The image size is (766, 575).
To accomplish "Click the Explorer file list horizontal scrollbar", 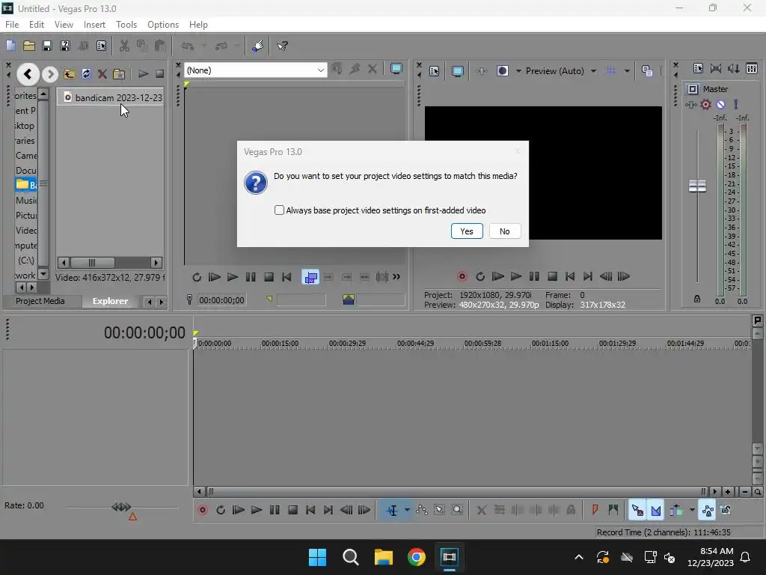I will tap(110, 263).
